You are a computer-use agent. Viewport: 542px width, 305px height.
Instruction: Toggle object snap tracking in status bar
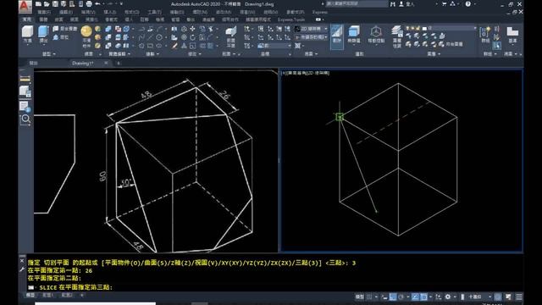(416, 297)
